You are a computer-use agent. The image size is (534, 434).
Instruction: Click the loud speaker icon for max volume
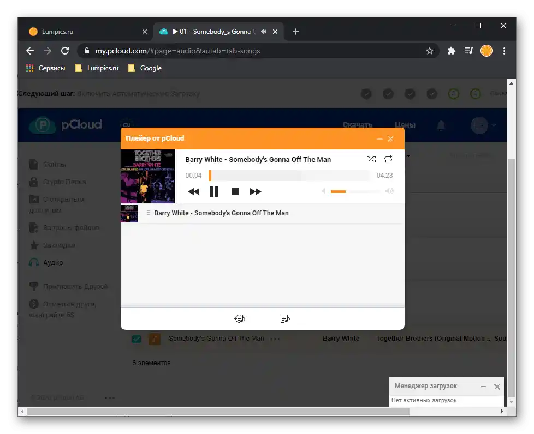point(389,191)
